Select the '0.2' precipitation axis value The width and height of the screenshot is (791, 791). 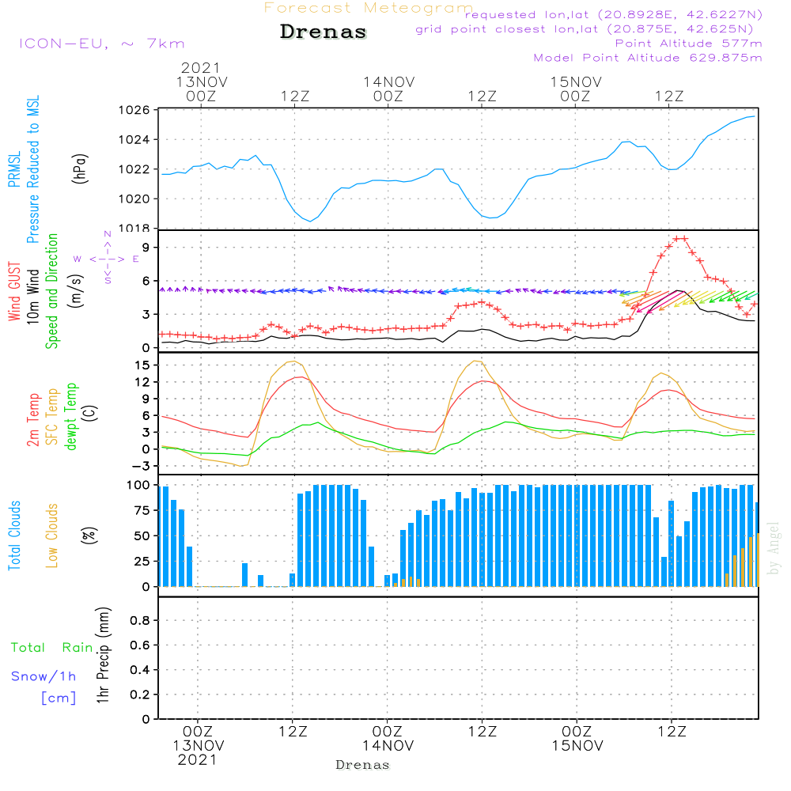click(x=140, y=694)
